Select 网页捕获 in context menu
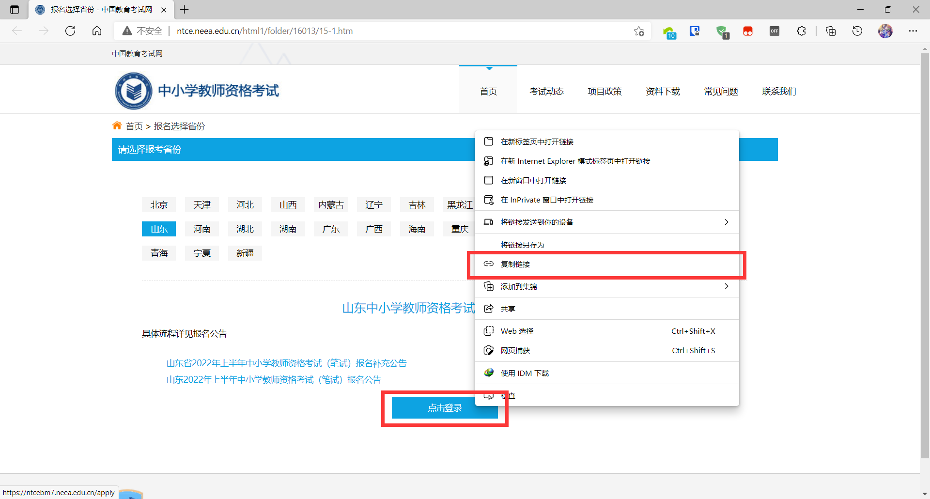930x499 pixels. (x=515, y=350)
